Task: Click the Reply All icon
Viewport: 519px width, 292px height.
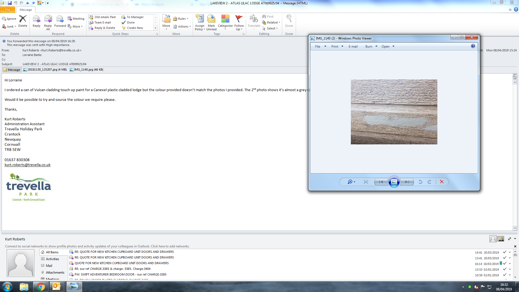Action: (x=48, y=21)
